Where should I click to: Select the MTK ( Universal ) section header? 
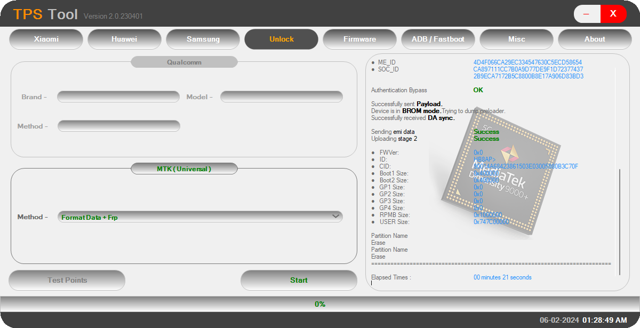pos(184,169)
